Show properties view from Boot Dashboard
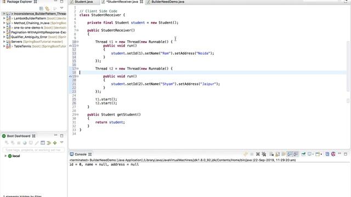The image size is (351, 197). click(43, 143)
